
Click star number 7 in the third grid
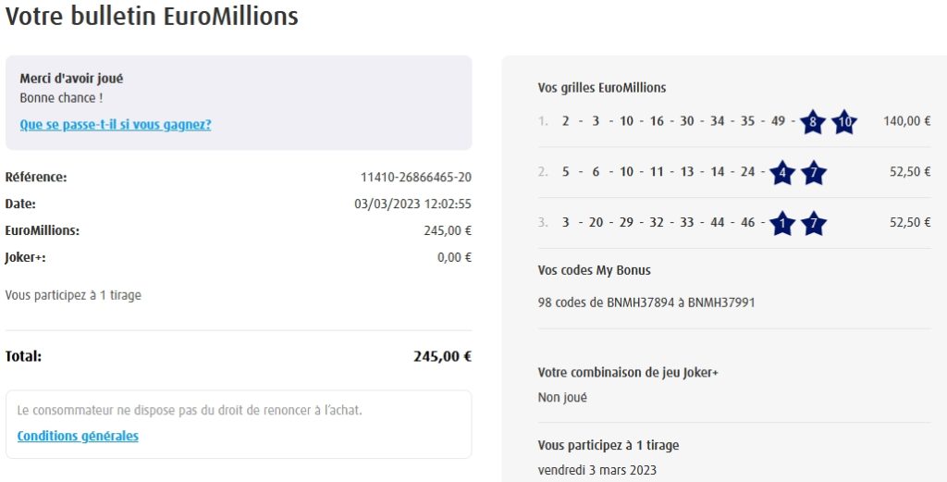pyautogui.click(x=814, y=223)
